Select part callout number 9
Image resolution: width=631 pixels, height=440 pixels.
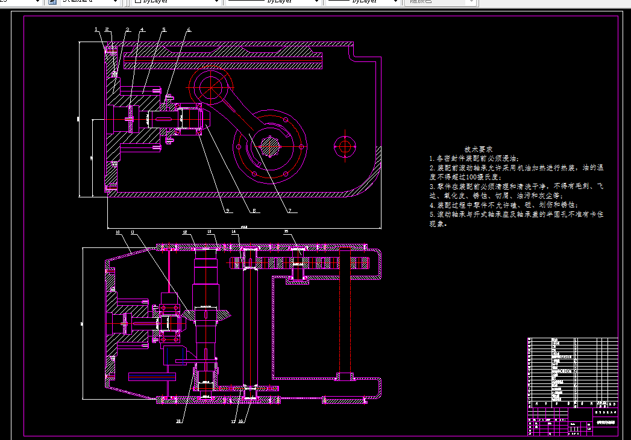coord(228,211)
